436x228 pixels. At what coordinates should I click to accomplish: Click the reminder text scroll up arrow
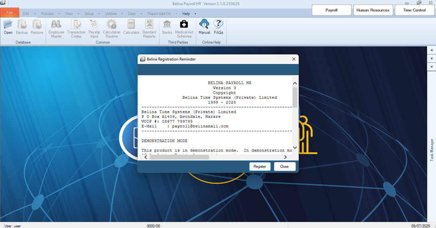pyautogui.click(x=295, y=83)
